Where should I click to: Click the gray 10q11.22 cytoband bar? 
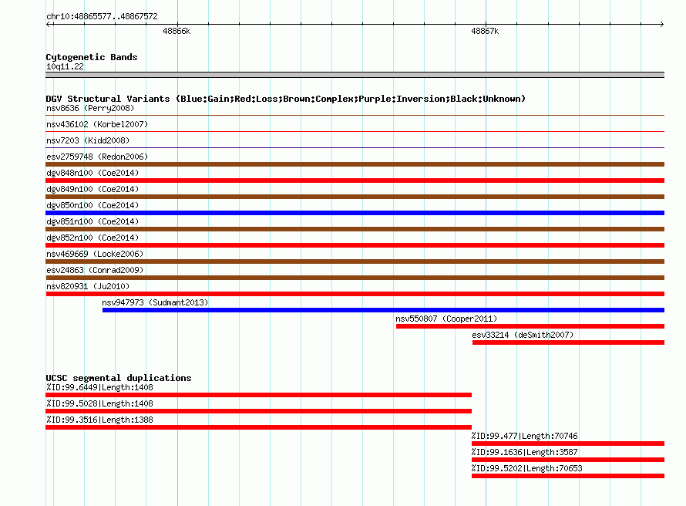(x=355, y=75)
